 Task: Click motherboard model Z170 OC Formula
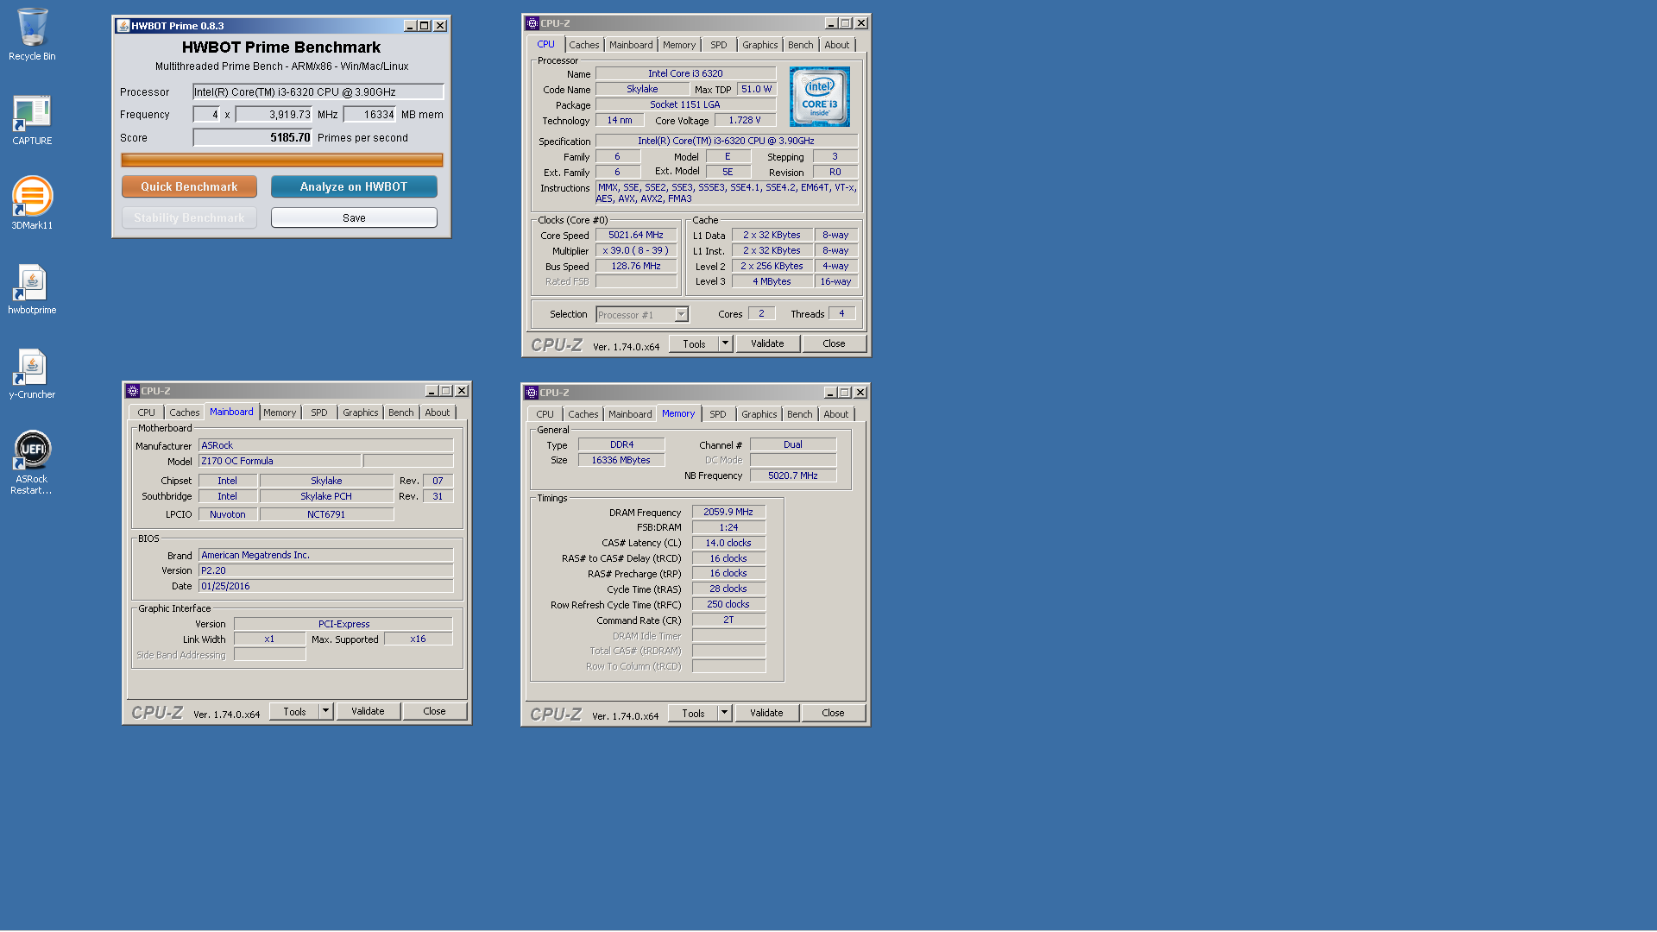280,461
